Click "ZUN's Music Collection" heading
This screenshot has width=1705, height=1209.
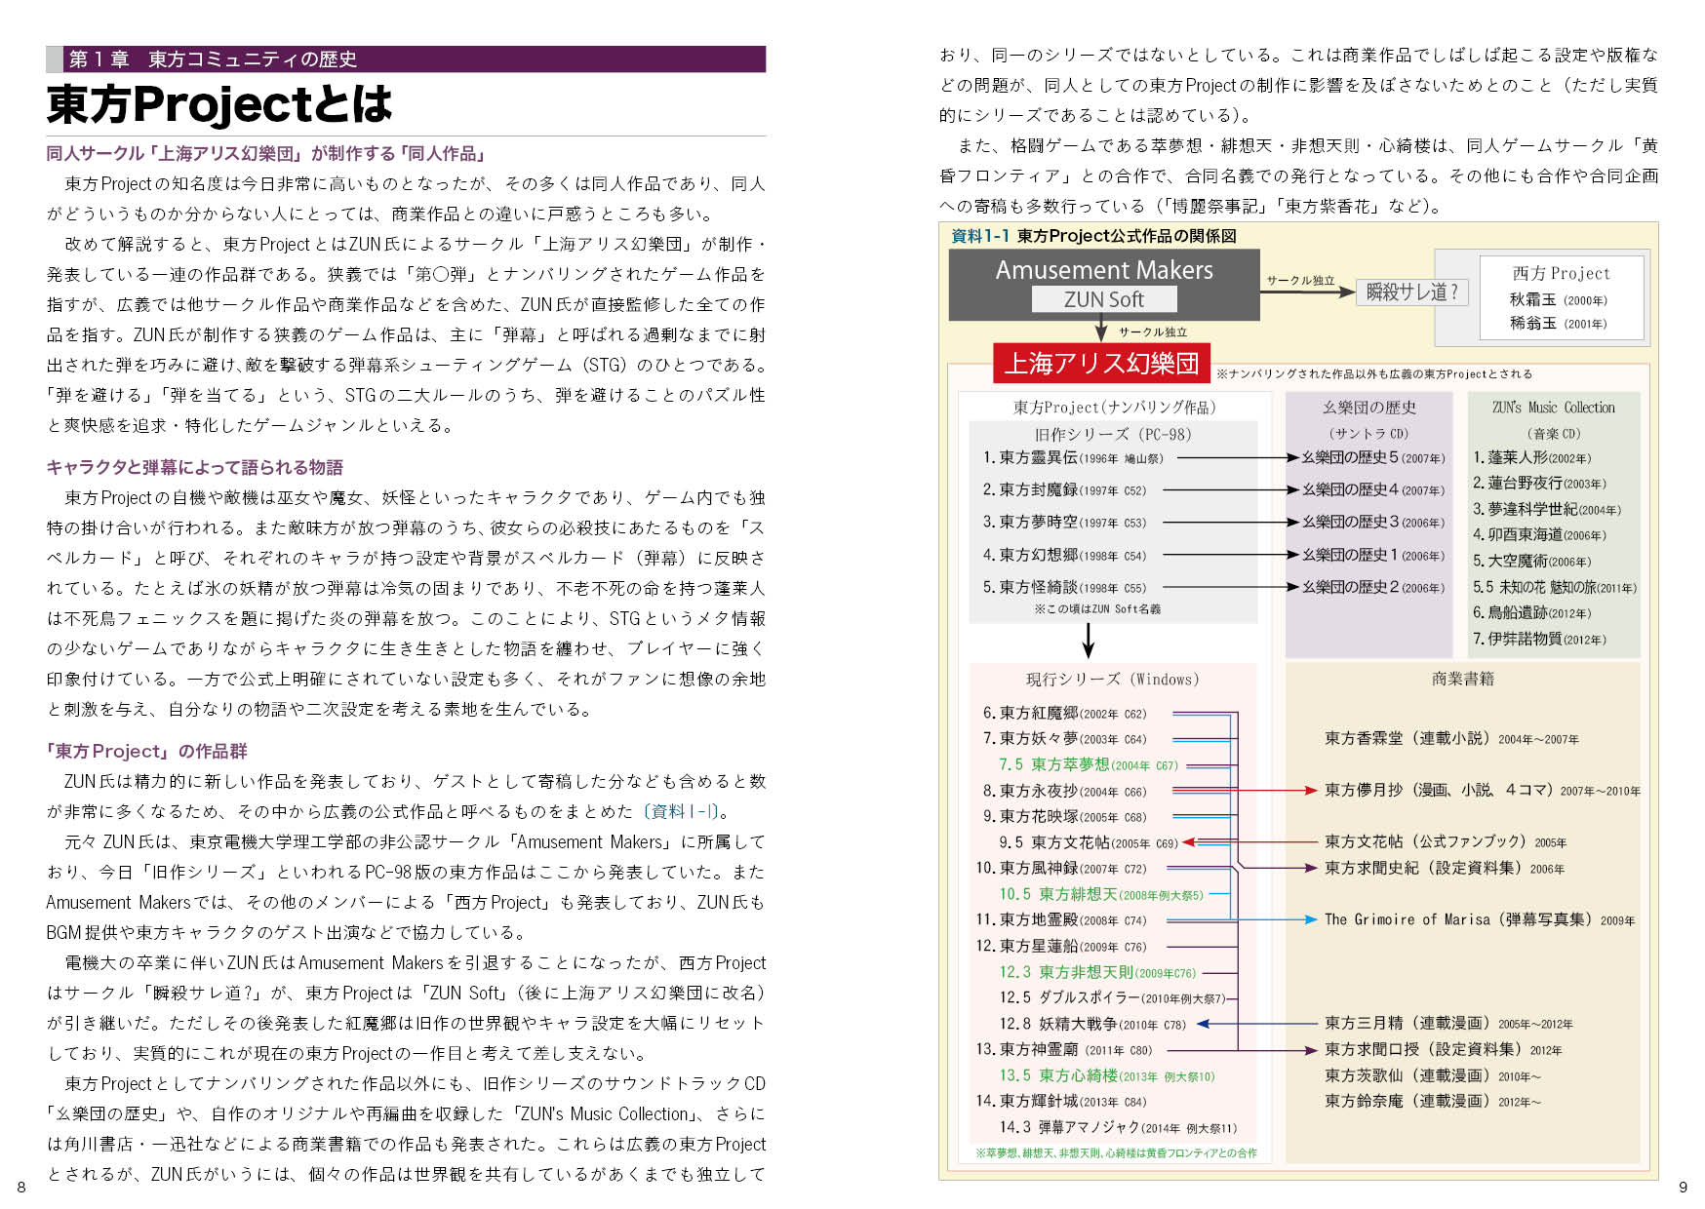point(1554,408)
